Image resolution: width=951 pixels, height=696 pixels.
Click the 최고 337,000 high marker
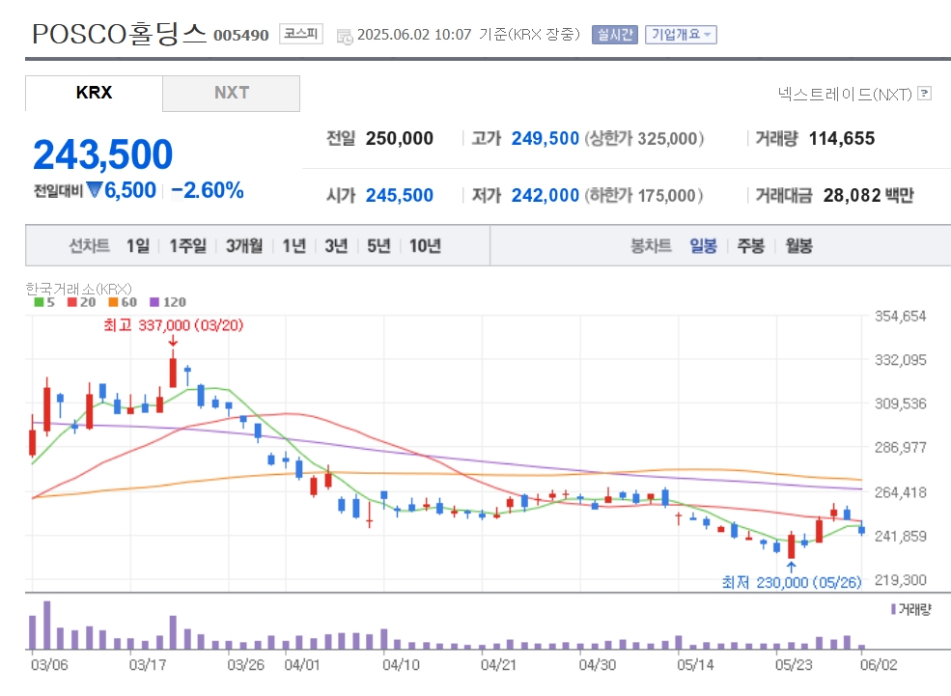tap(173, 325)
